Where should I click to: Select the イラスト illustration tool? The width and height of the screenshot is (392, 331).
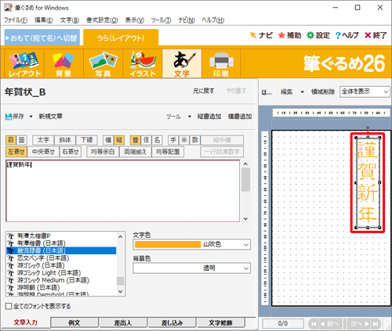click(x=143, y=63)
